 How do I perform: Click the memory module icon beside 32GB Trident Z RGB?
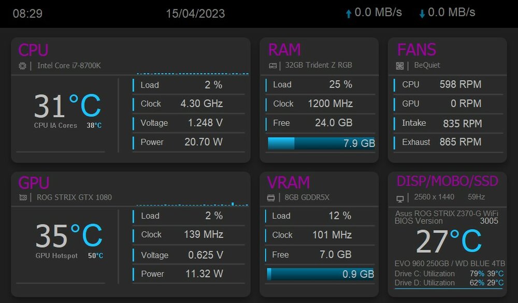pyautogui.click(x=272, y=66)
